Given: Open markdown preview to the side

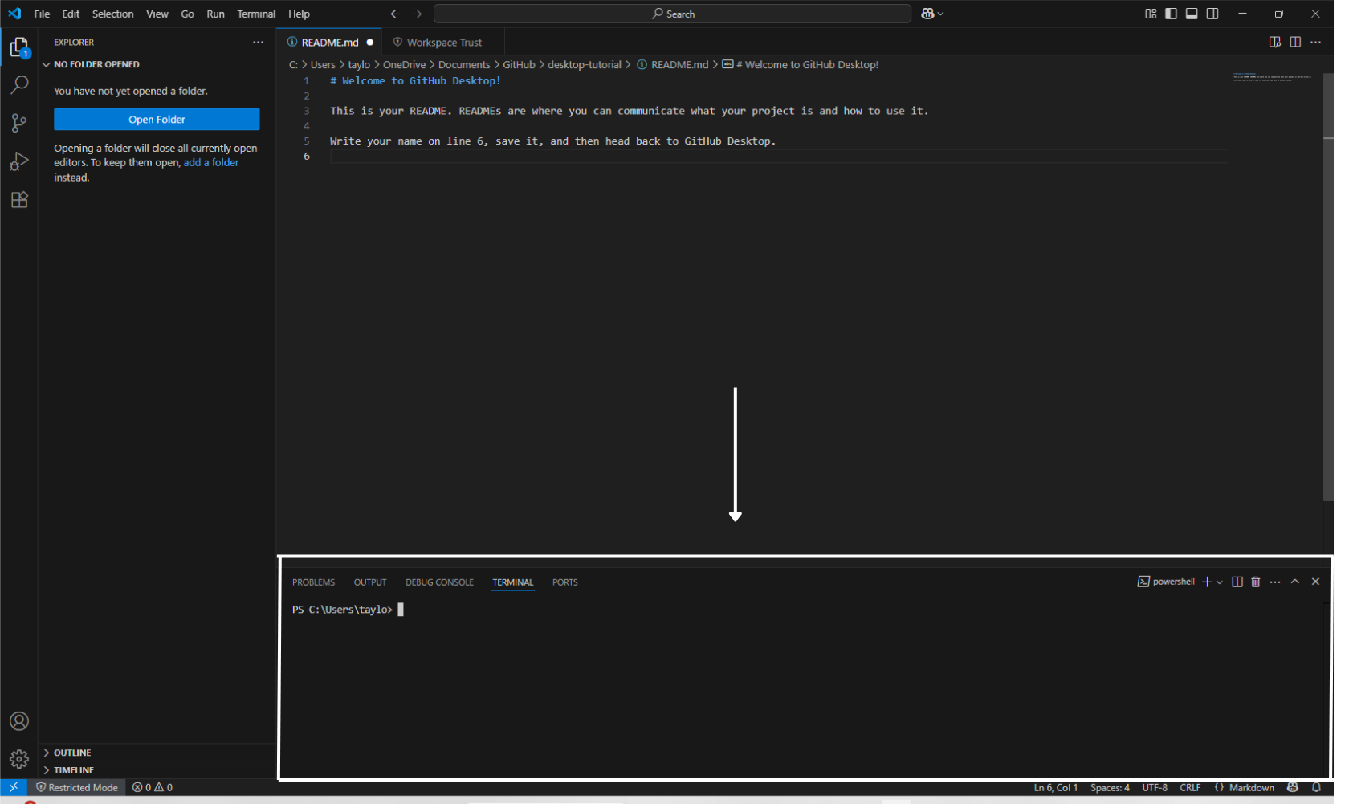Looking at the screenshot, I should pyautogui.click(x=1274, y=42).
